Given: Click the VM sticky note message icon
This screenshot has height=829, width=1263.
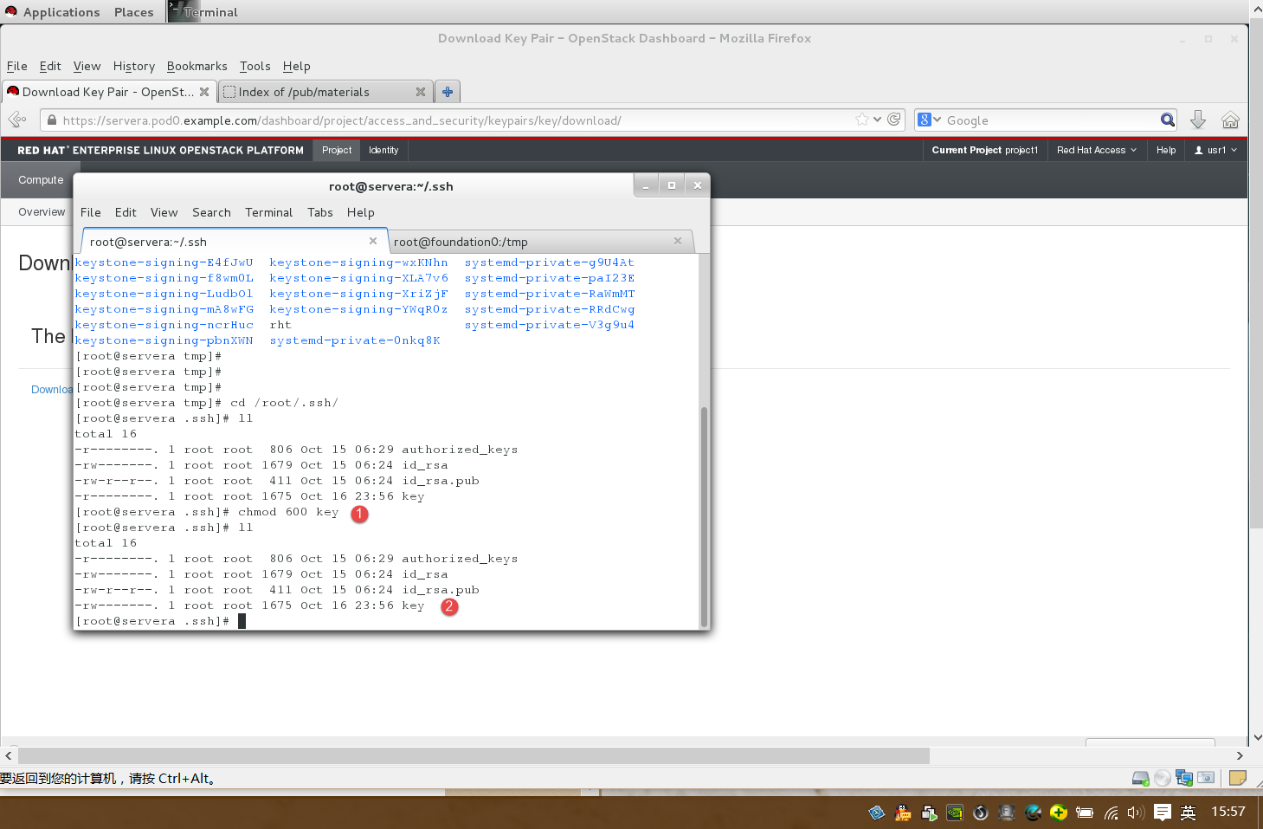Looking at the screenshot, I should pyautogui.click(x=1238, y=778).
